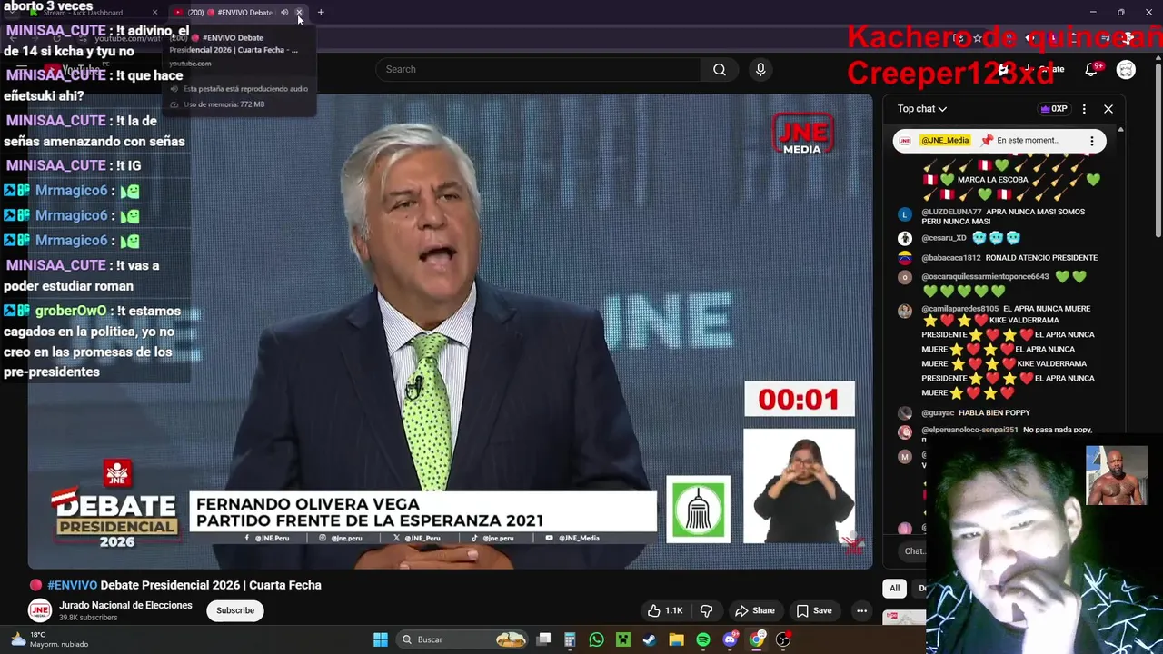1163x654 pixels.
Task: Open the pinned message options dots
Action: (x=1092, y=141)
